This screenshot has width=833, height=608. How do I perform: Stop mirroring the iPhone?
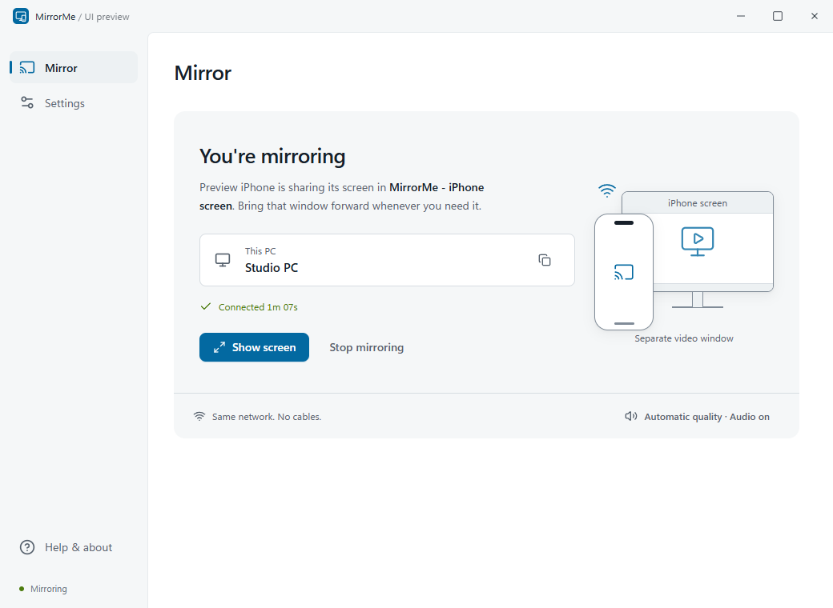(367, 347)
